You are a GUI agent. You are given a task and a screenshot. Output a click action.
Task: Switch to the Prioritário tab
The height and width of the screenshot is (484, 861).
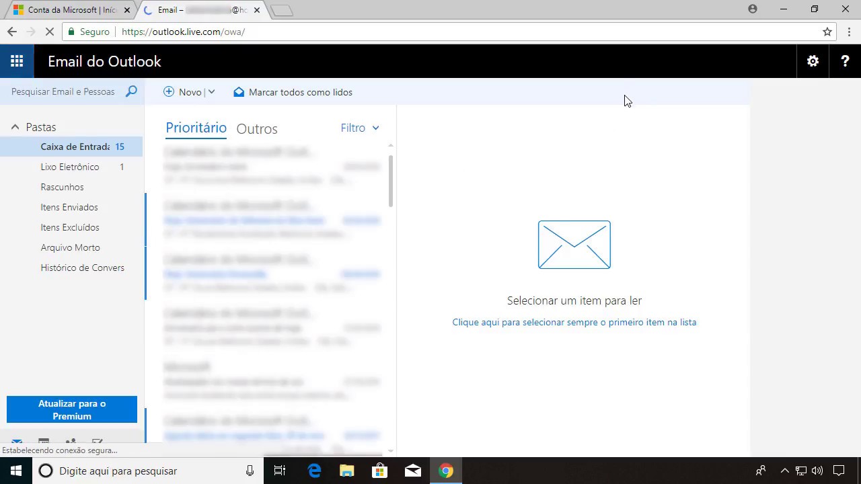(x=196, y=128)
